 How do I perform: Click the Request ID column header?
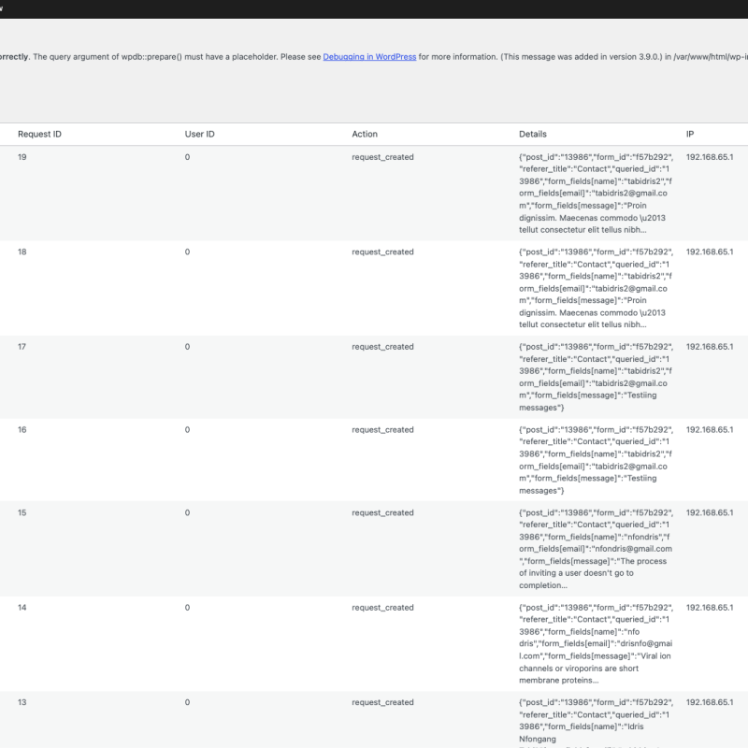coord(39,134)
